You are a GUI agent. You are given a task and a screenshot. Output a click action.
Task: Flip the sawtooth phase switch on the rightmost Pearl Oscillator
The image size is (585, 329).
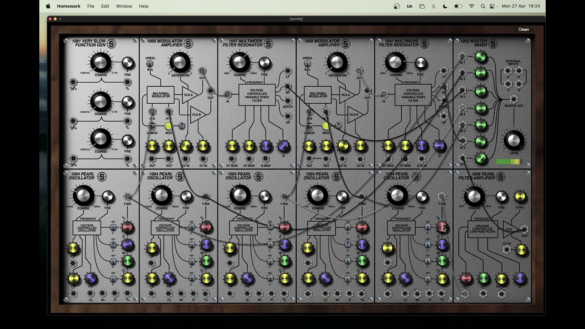click(x=427, y=261)
